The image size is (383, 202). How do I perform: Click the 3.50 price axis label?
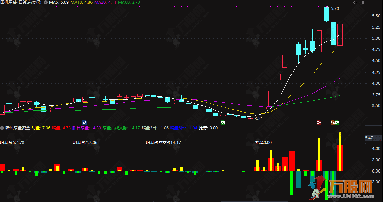pos(376,106)
